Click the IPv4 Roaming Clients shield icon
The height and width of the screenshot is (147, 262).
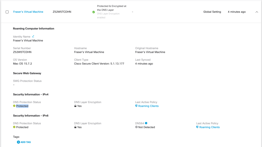(136, 106)
